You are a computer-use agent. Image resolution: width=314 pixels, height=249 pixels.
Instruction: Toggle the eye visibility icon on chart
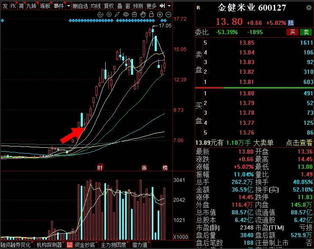click(126, 15)
